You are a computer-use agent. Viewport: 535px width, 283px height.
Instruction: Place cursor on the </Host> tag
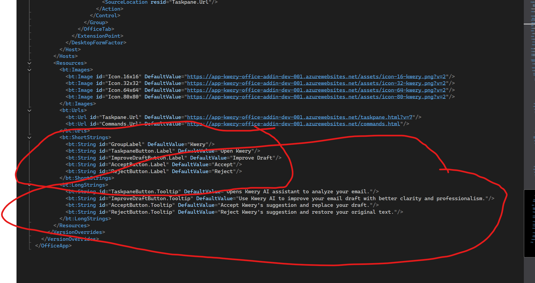(x=70, y=49)
